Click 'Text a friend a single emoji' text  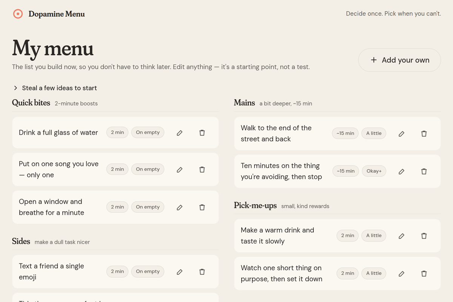click(x=51, y=271)
